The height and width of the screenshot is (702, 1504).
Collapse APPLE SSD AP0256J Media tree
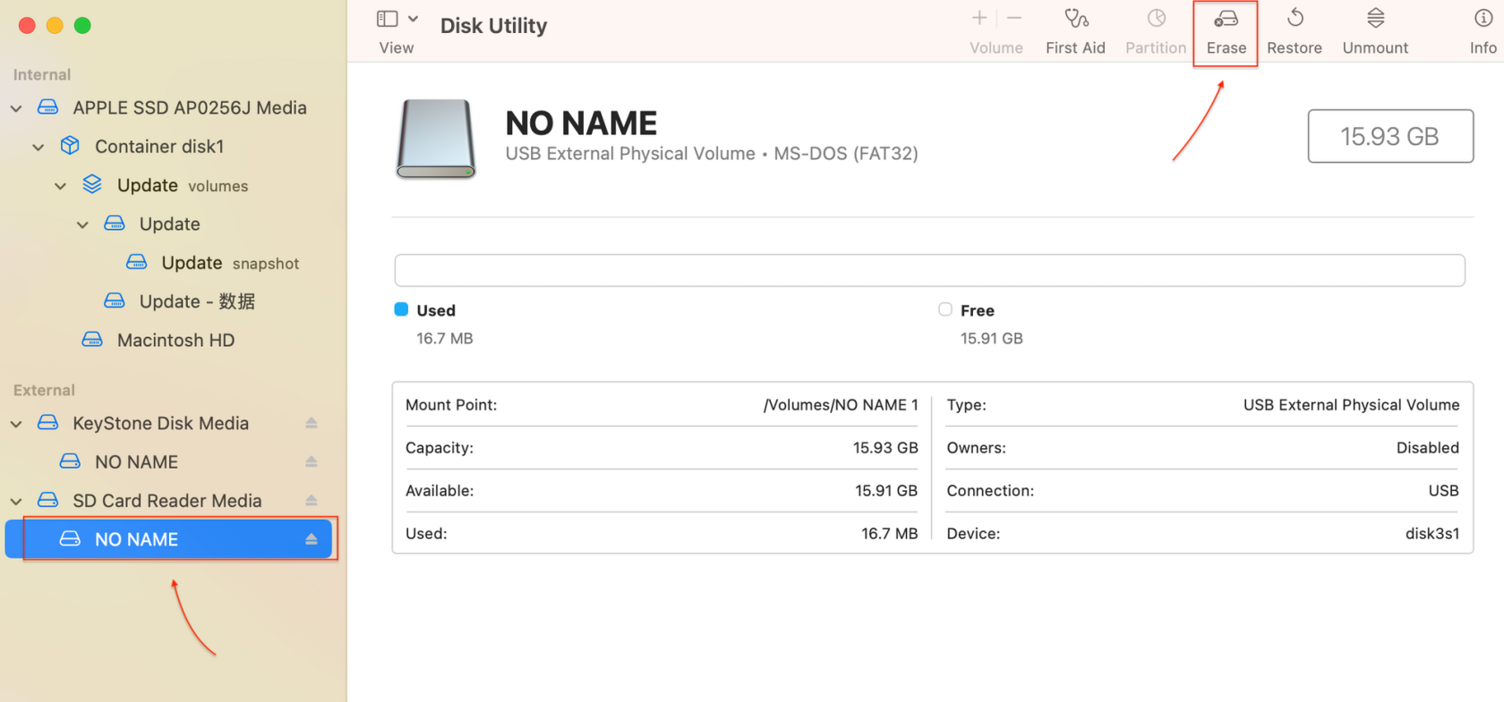click(x=16, y=108)
